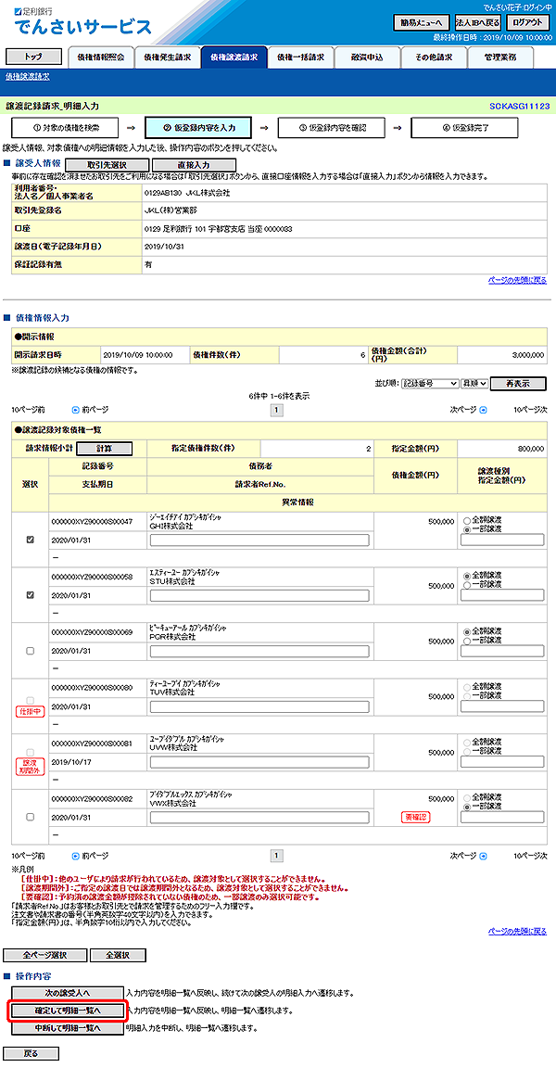Switch to the 債権一括請求 tab
This screenshot has width=556, height=1068.
(x=301, y=57)
